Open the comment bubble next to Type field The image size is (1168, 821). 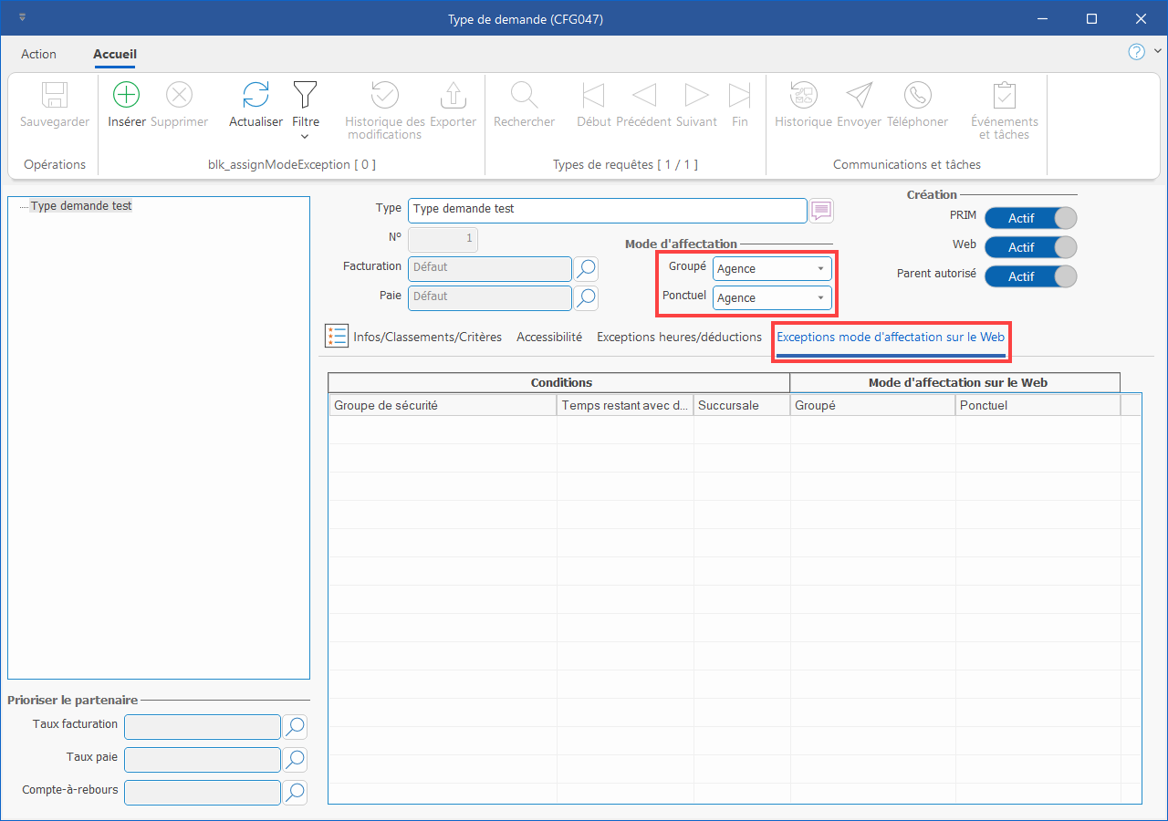(822, 211)
